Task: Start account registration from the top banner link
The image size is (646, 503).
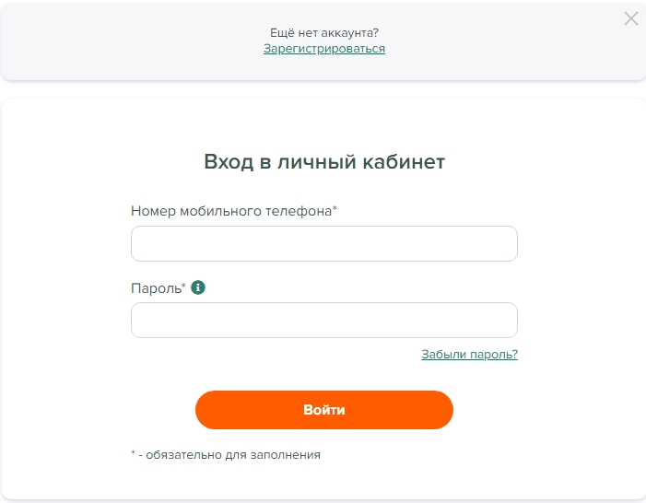Action: pos(324,49)
